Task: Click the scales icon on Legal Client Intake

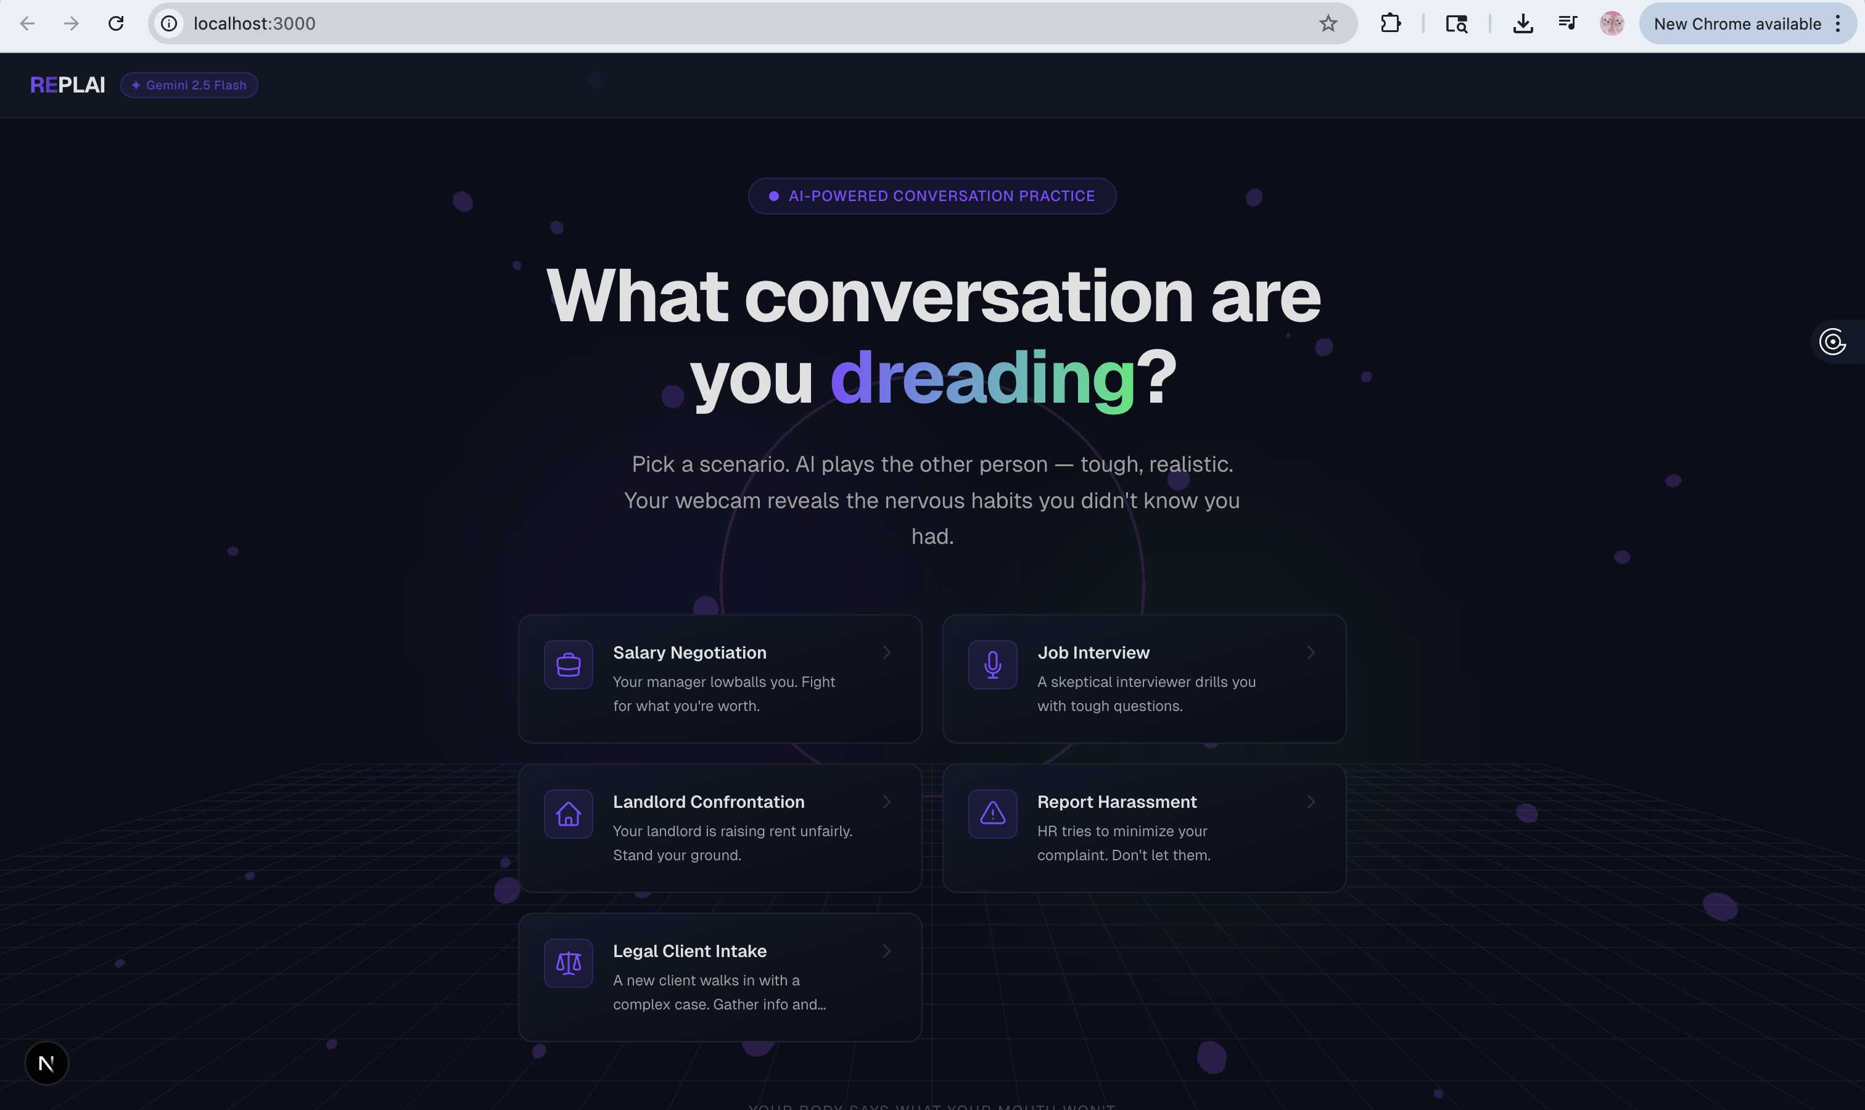Action: coord(568,963)
